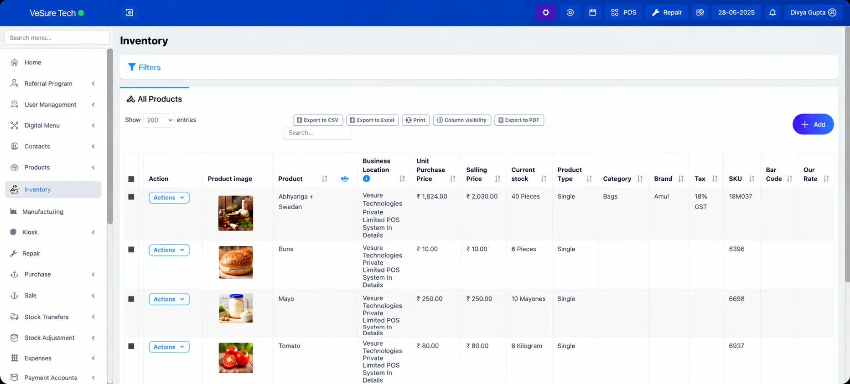
Task: Click the Export to CSV button
Action: coord(318,120)
